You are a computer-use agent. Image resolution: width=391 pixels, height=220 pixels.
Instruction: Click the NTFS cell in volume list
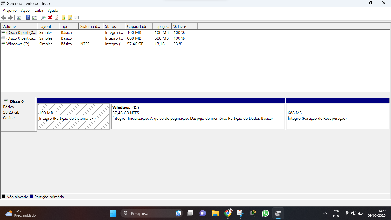85,44
